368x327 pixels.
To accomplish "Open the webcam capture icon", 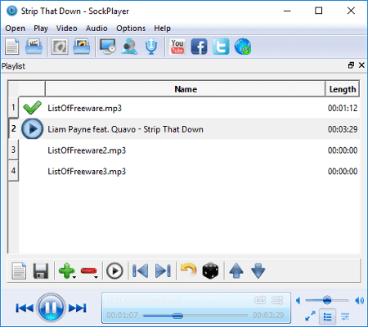I will [x=129, y=47].
